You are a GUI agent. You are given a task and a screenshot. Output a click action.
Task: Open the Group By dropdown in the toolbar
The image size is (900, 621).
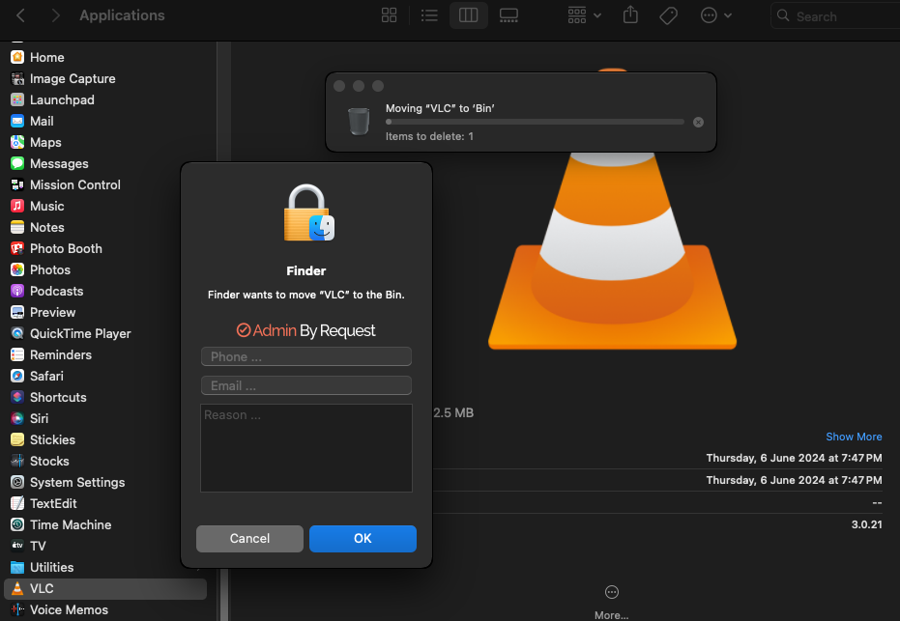coord(584,15)
